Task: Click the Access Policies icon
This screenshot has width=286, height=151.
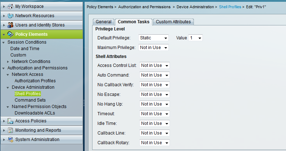Action: [x=10, y=121]
